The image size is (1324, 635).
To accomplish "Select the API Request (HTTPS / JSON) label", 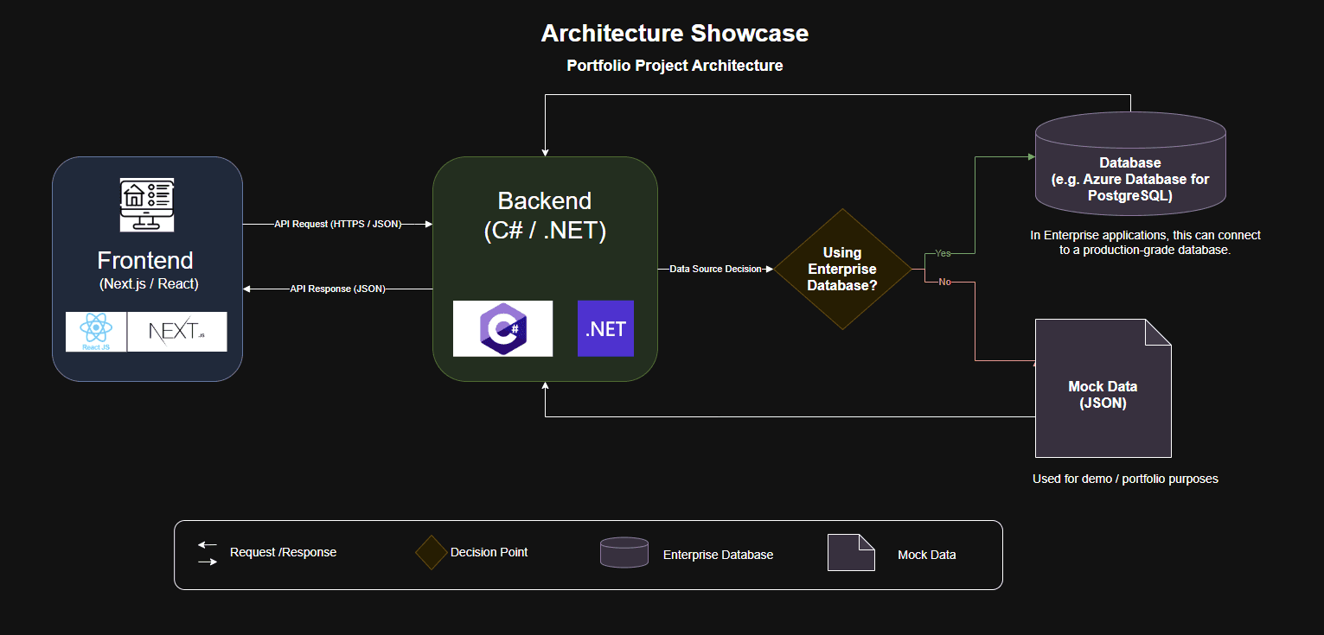I will [x=337, y=224].
